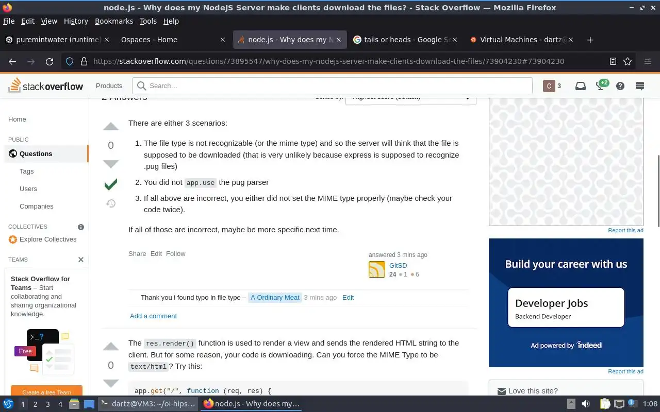The width and height of the screenshot is (660, 412).
Task: Open the Bookmarks menu
Action: click(x=114, y=21)
